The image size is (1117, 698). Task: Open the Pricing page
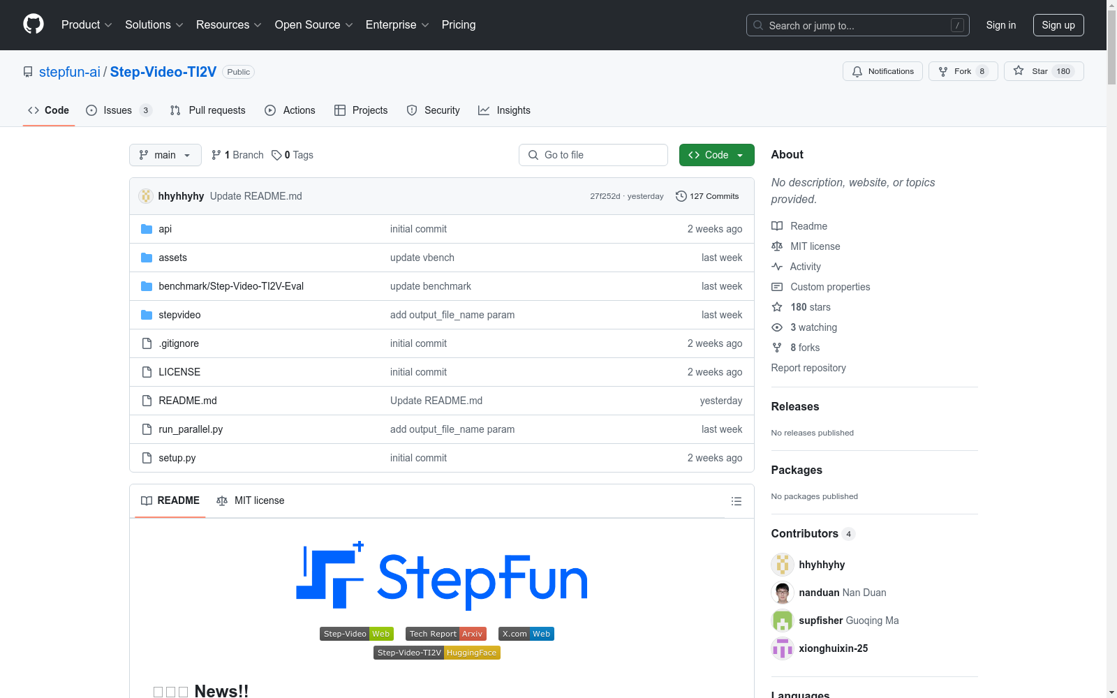(459, 25)
